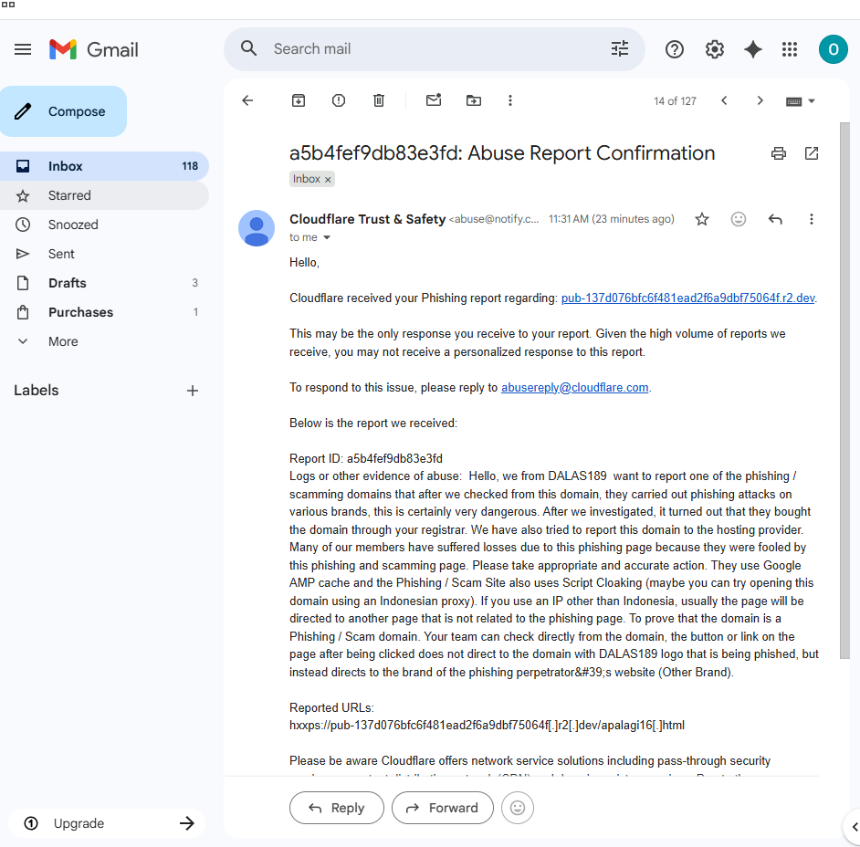
Task: Show details dropdown next to 'to me'
Action: pyautogui.click(x=327, y=237)
